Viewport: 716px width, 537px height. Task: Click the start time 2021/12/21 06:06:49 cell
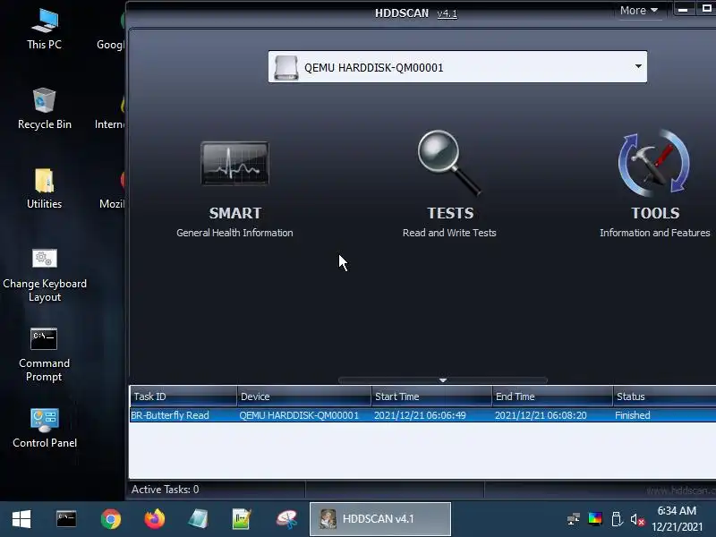[420, 415]
